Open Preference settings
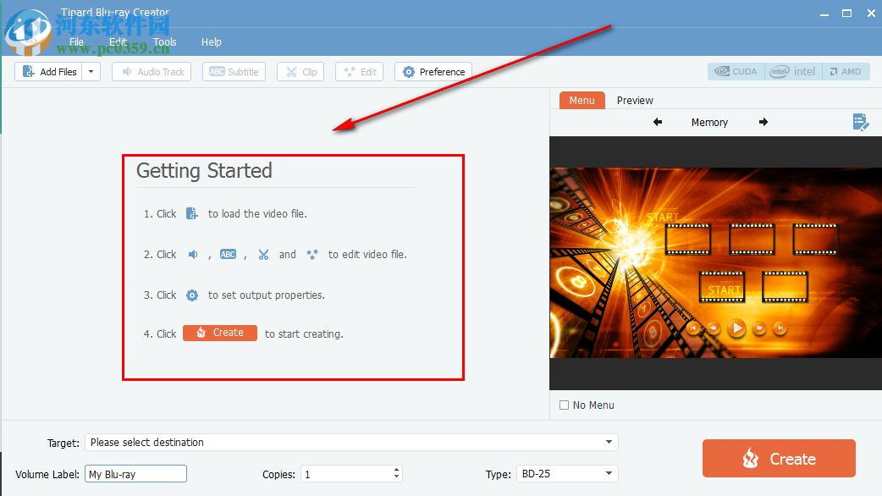The height and width of the screenshot is (496, 882). point(433,71)
